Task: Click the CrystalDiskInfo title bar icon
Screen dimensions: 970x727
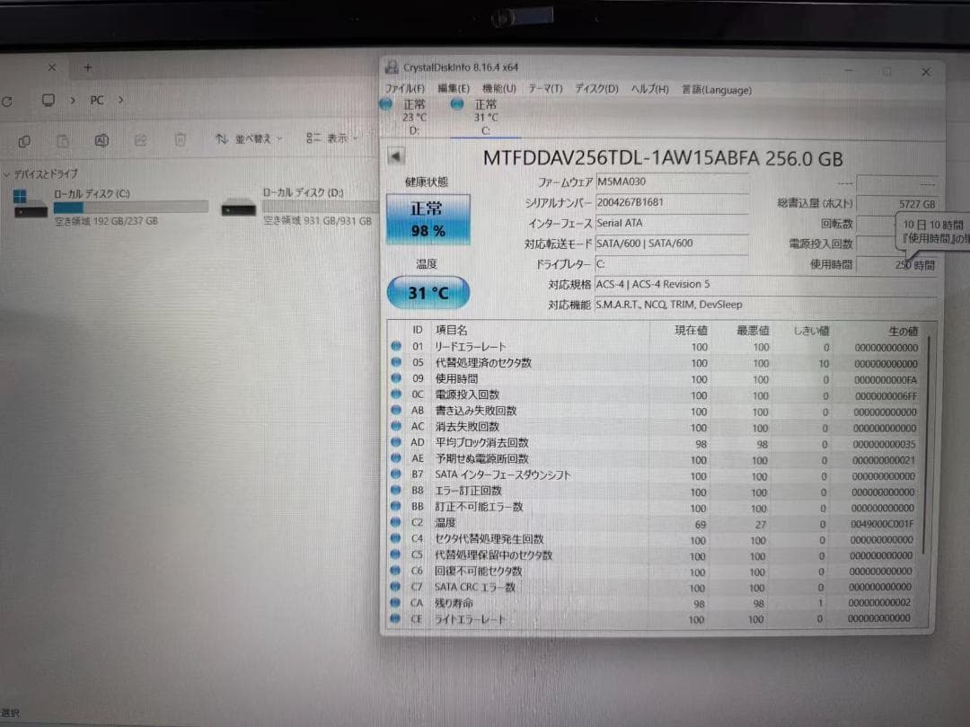Action: 391,66
